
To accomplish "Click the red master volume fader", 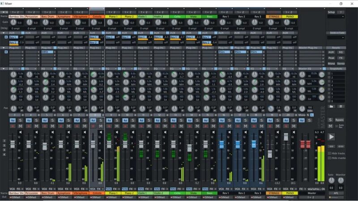I will (x=306, y=144).
